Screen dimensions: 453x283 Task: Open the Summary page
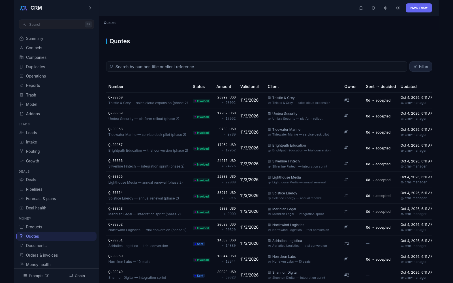coord(56,38)
